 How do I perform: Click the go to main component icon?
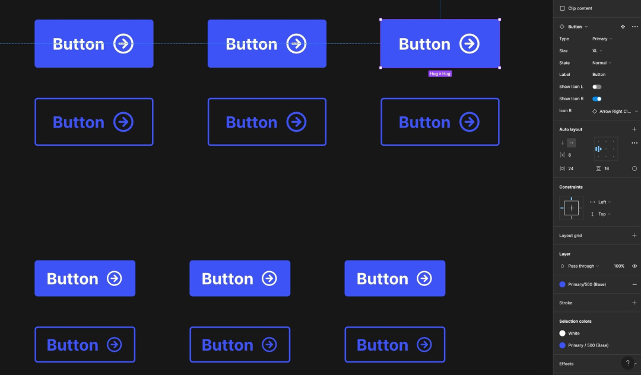pos(623,27)
